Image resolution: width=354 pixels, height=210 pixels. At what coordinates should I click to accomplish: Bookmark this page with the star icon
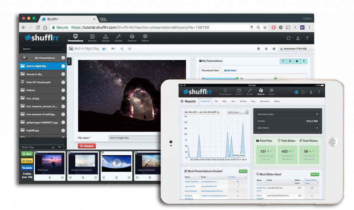coord(265,28)
